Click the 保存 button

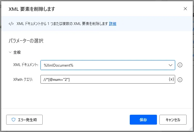pos(143,120)
